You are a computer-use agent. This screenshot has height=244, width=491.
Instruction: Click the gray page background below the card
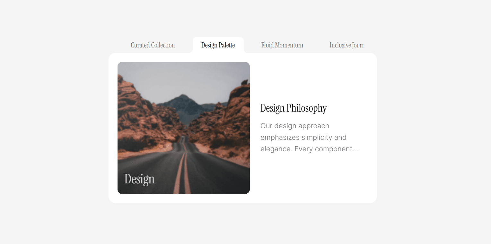click(243, 223)
